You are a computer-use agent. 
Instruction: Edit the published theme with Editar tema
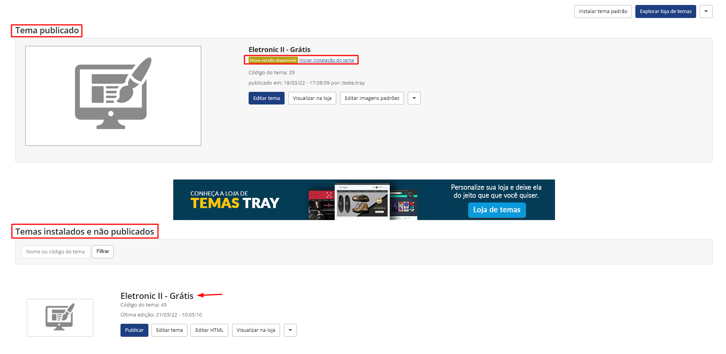pyautogui.click(x=267, y=98)
